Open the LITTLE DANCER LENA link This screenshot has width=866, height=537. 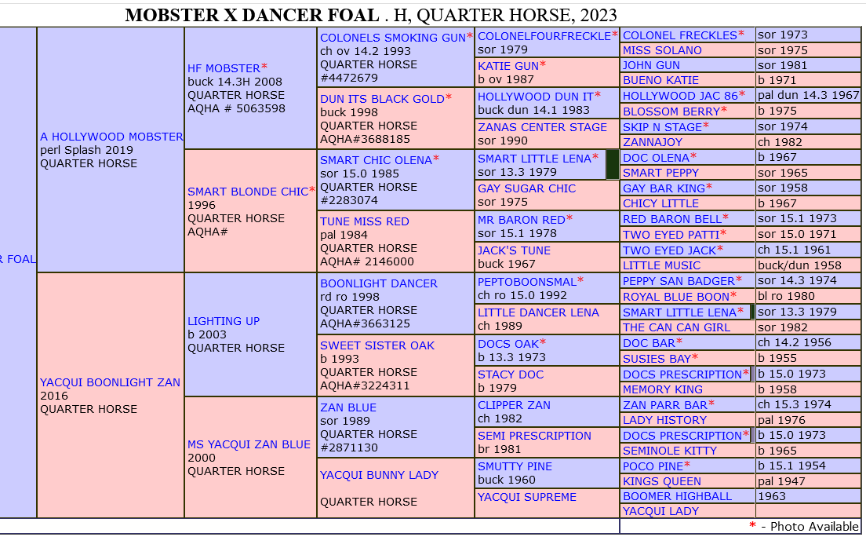tap(538, 313)
